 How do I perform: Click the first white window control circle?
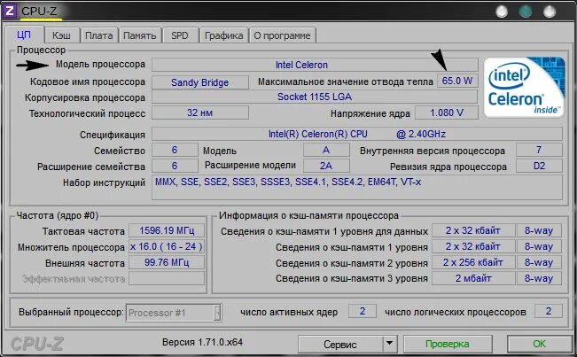502,12
